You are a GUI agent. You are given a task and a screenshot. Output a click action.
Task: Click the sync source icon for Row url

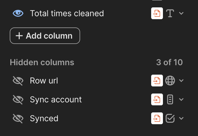coord(157,81)
